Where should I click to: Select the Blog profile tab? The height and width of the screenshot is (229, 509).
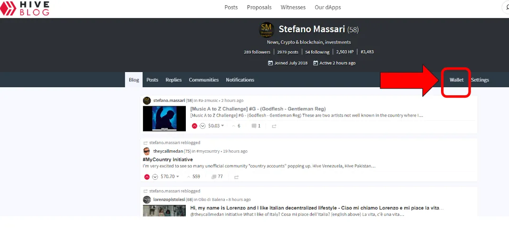pos(134,80)
